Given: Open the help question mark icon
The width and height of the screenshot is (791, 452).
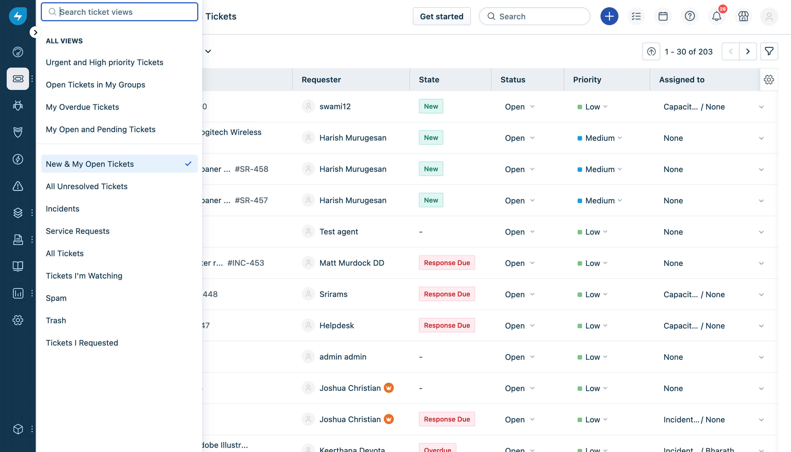Looking at the screenshot, I should pos(690,16).
